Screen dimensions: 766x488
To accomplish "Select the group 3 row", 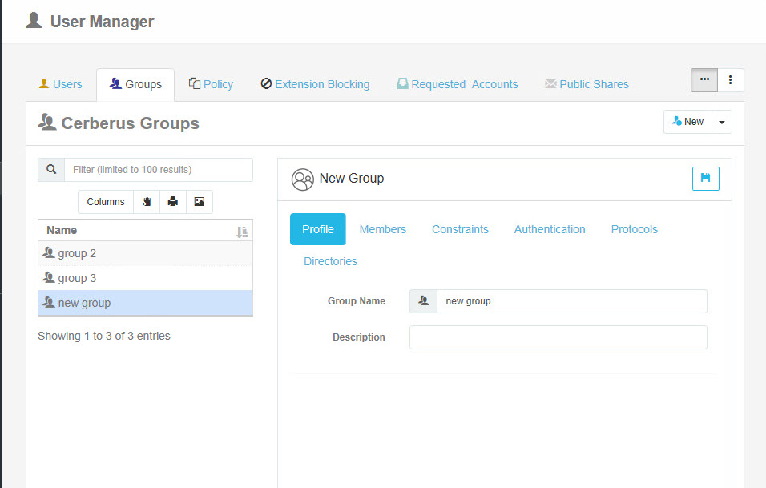I will tap(145, 278).
